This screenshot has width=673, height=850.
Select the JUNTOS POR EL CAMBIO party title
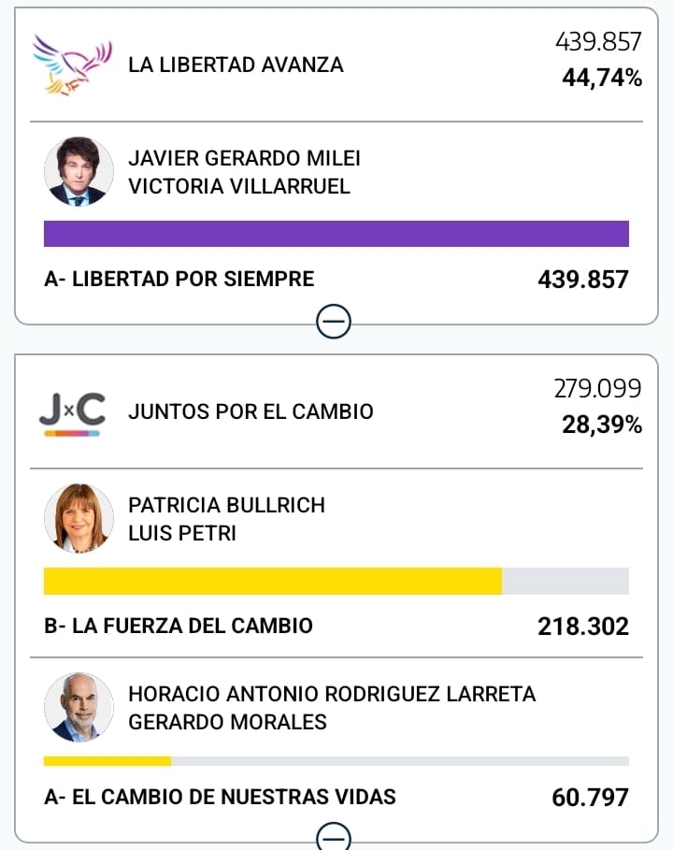251,411
